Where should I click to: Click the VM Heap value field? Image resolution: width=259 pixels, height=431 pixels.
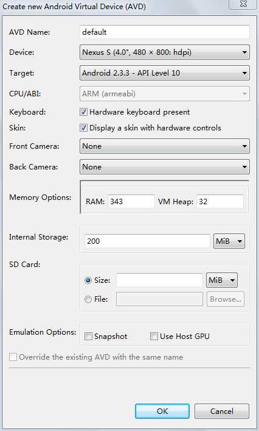tap(220, 202)
